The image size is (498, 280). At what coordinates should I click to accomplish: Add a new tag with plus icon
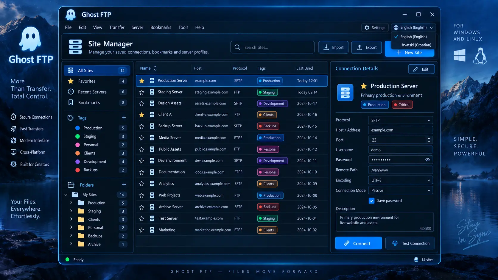point(124,118)
